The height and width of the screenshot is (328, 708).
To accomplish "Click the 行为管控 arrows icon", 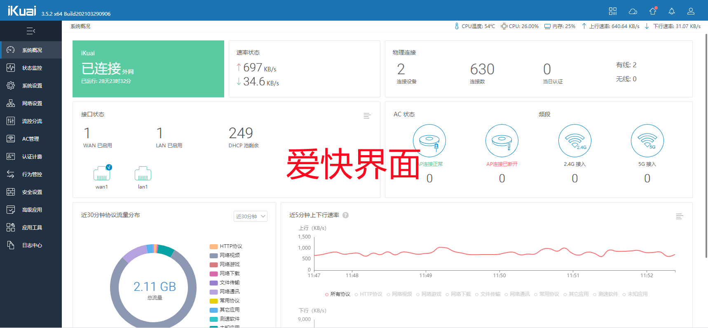I will 11,174.
